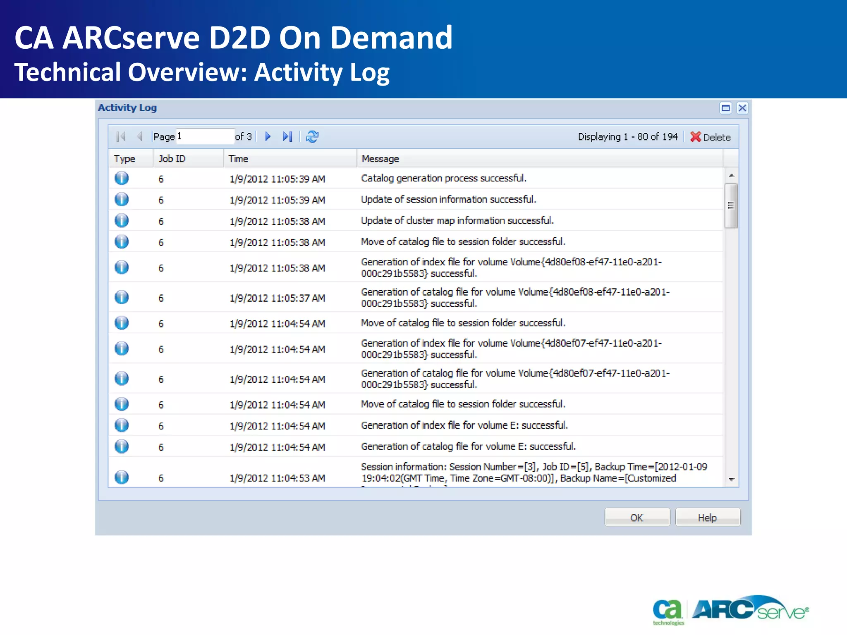The image size is (847, 635).
Task: Close the Activity Log dialog
Action: tap(742, 108)
